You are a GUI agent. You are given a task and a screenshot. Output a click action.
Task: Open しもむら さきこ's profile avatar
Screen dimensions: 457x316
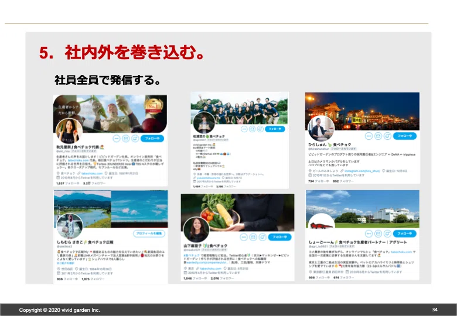tap(70, 226)
